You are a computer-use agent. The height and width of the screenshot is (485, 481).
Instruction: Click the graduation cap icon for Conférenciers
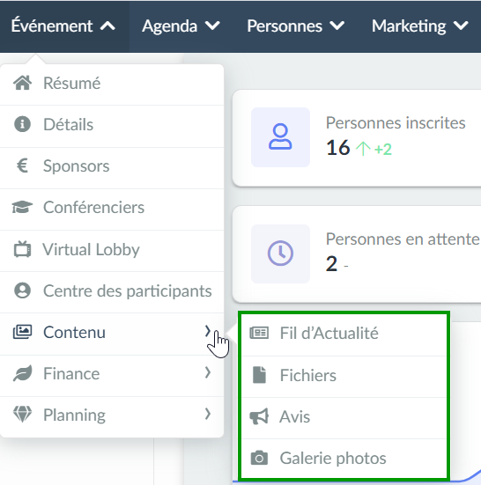(x=22, y=207)
